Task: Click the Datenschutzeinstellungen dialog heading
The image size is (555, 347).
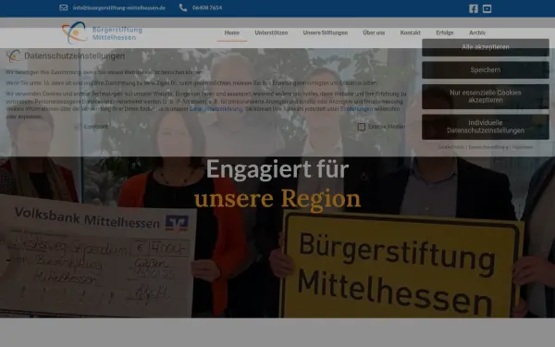Action: pos(75,56)
